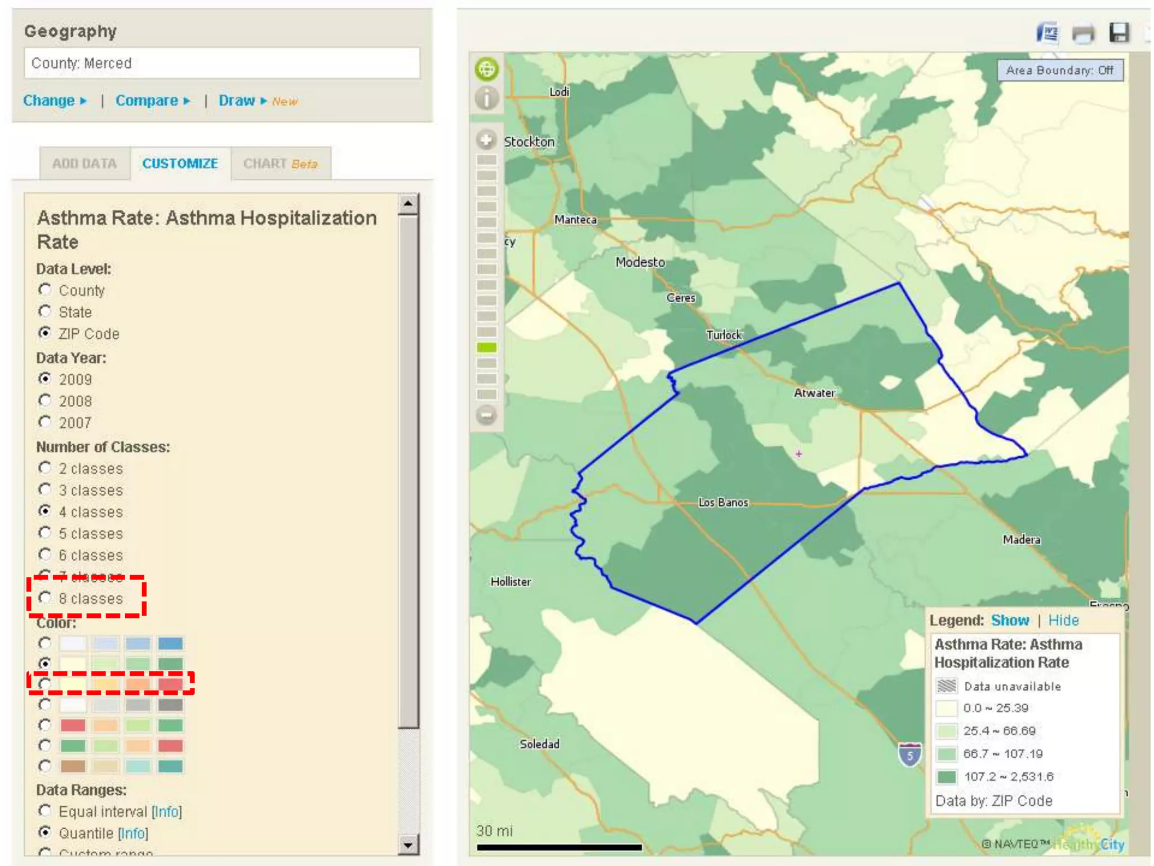
Task: Select the County data level radio
Action: pyautogui.click(x=45, y=290)
